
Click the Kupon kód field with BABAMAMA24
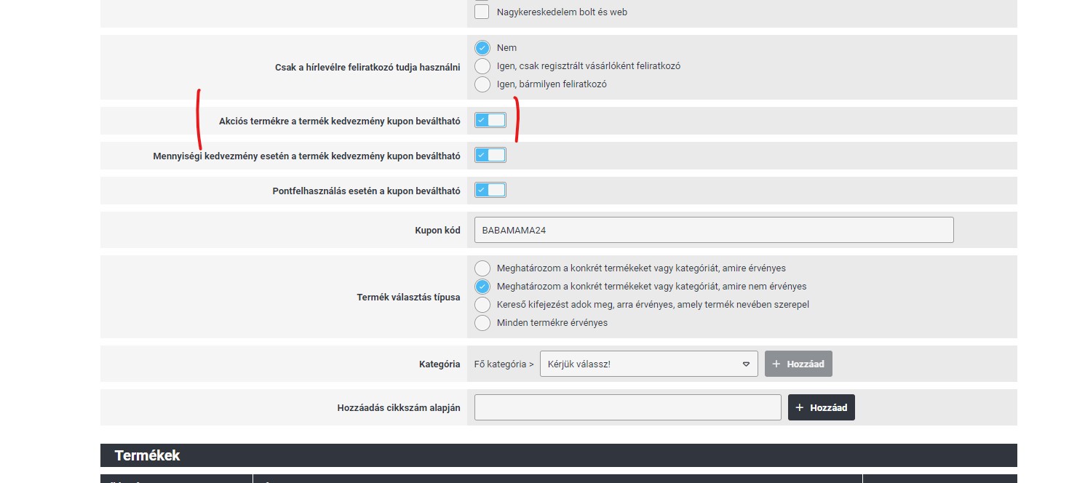pos(713,230)
